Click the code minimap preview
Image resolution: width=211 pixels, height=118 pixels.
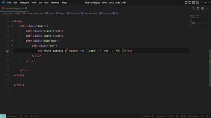tap(199, 21)
